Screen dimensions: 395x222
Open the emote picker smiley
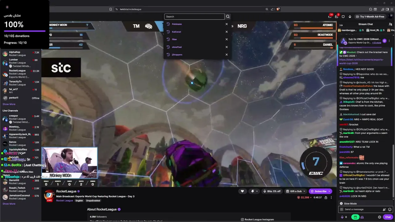click(x=390, y=209)
